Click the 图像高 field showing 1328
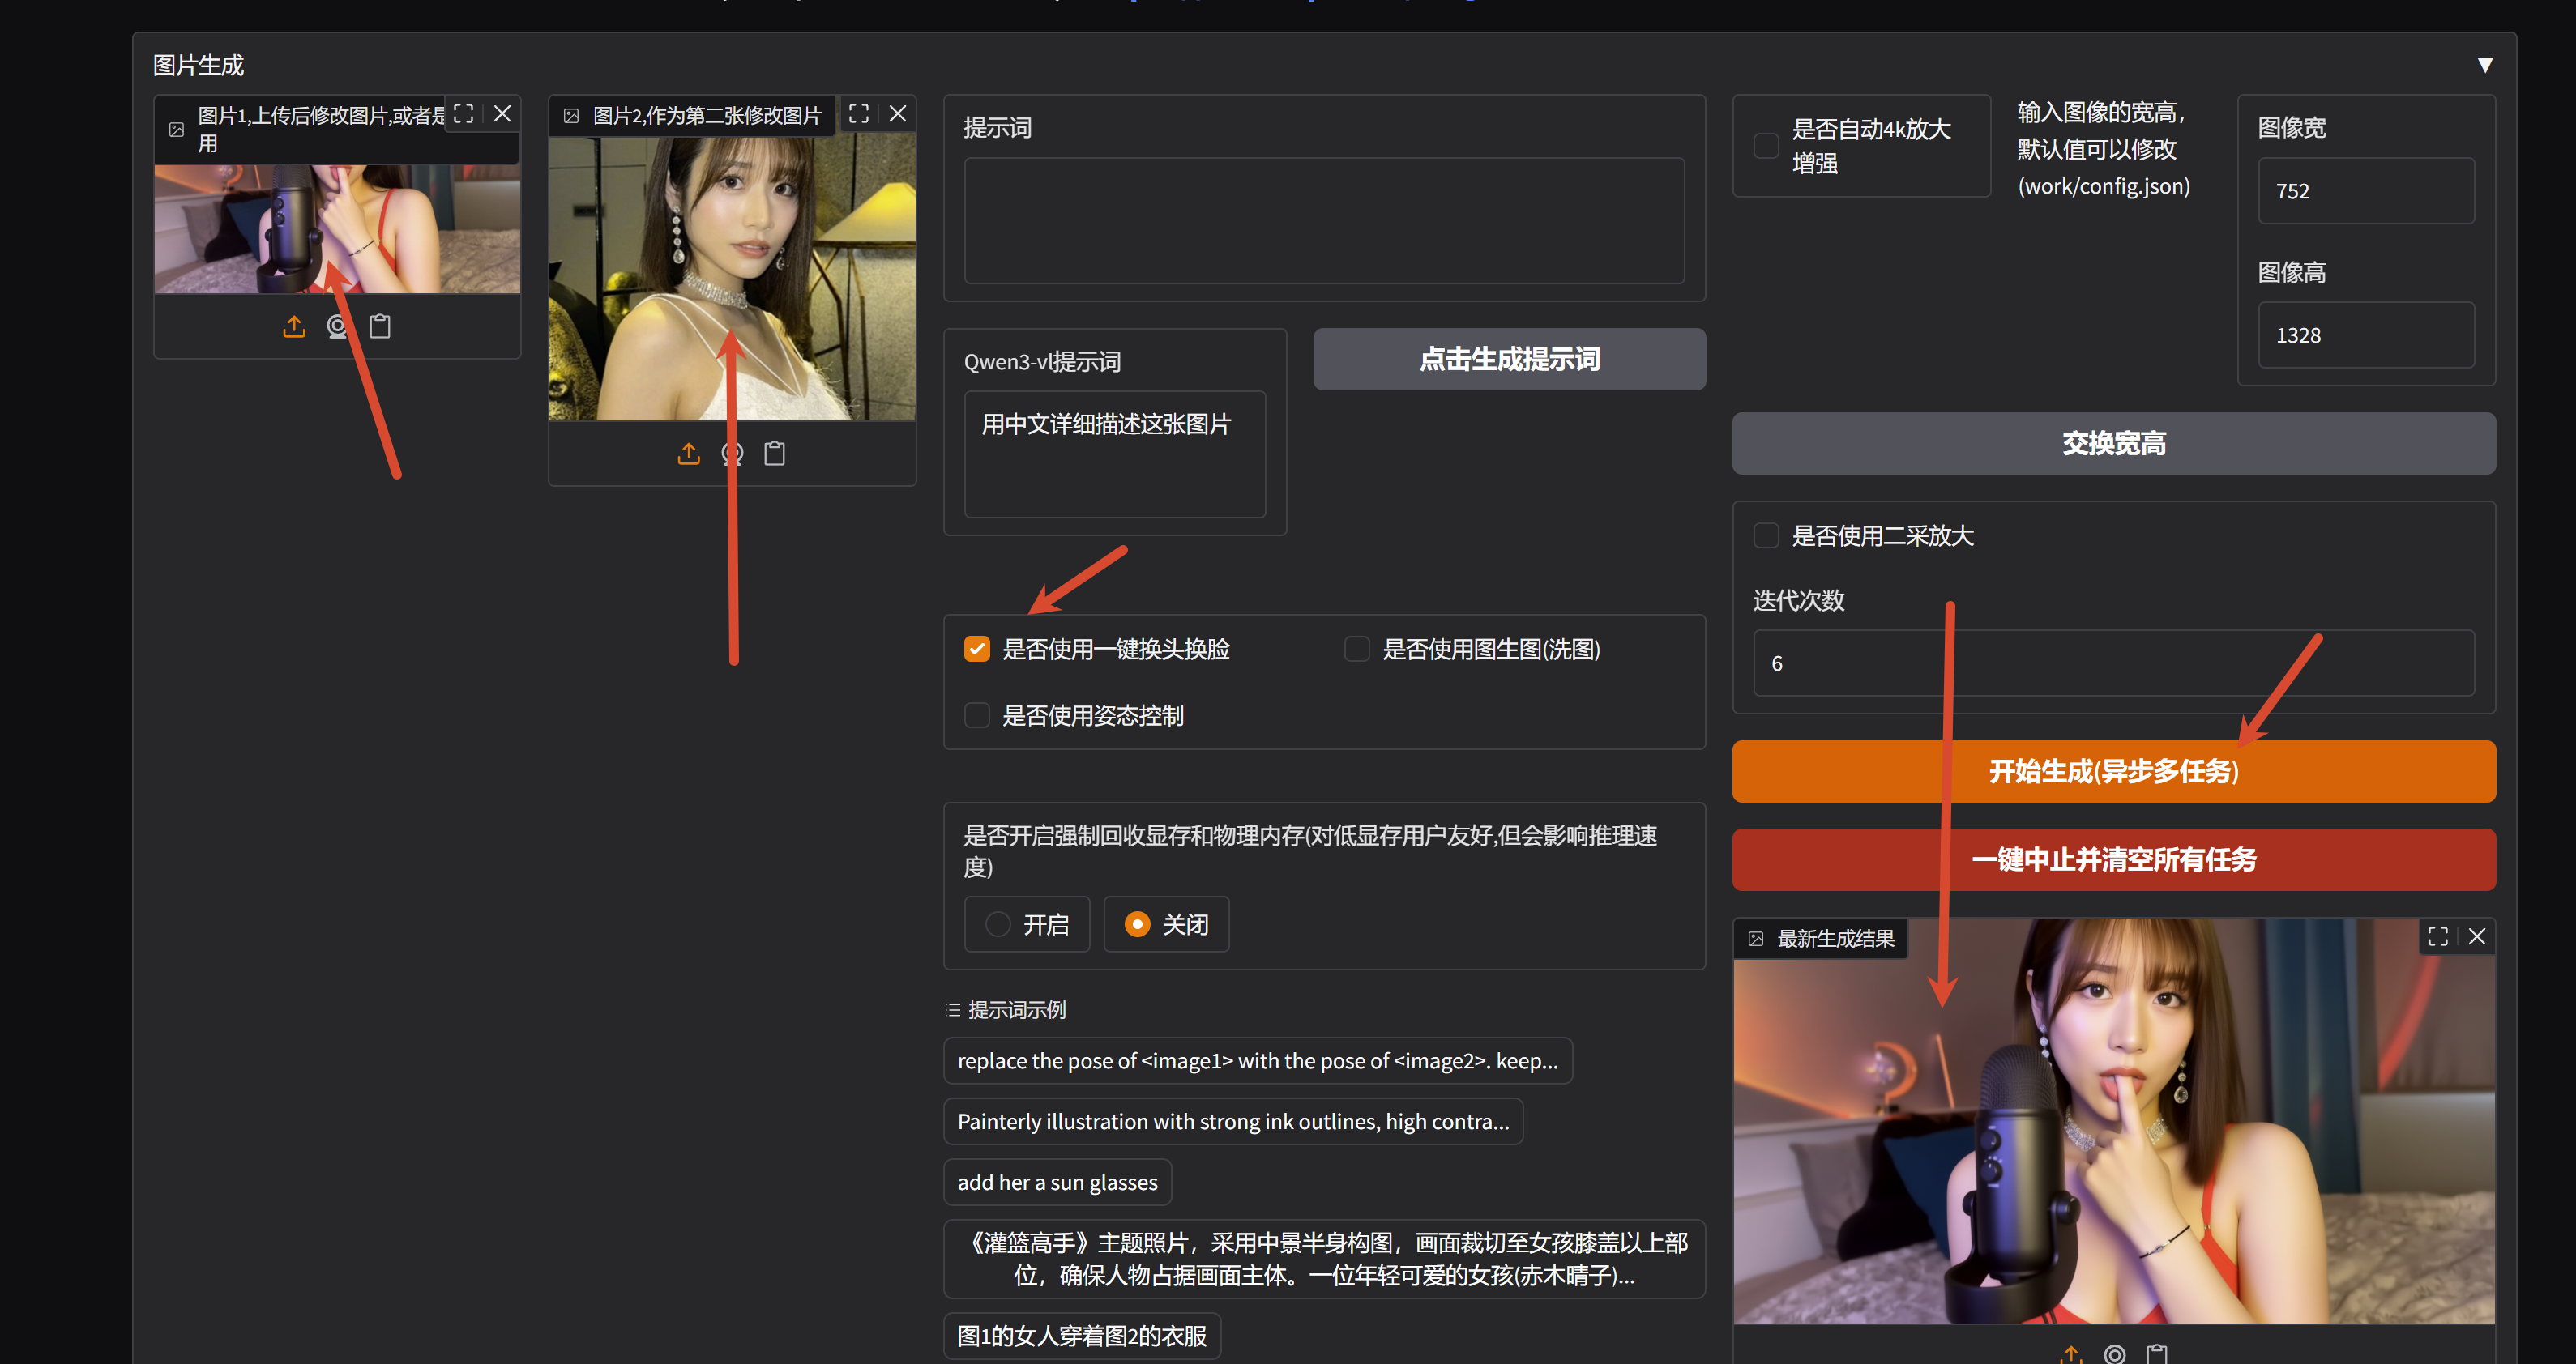The image size is (2576, 1364). (2366, 336)
